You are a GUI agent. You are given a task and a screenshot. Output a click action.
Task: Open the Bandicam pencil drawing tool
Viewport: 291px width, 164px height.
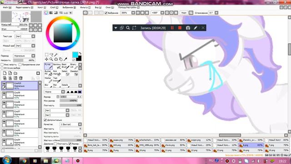pos(196,28)
